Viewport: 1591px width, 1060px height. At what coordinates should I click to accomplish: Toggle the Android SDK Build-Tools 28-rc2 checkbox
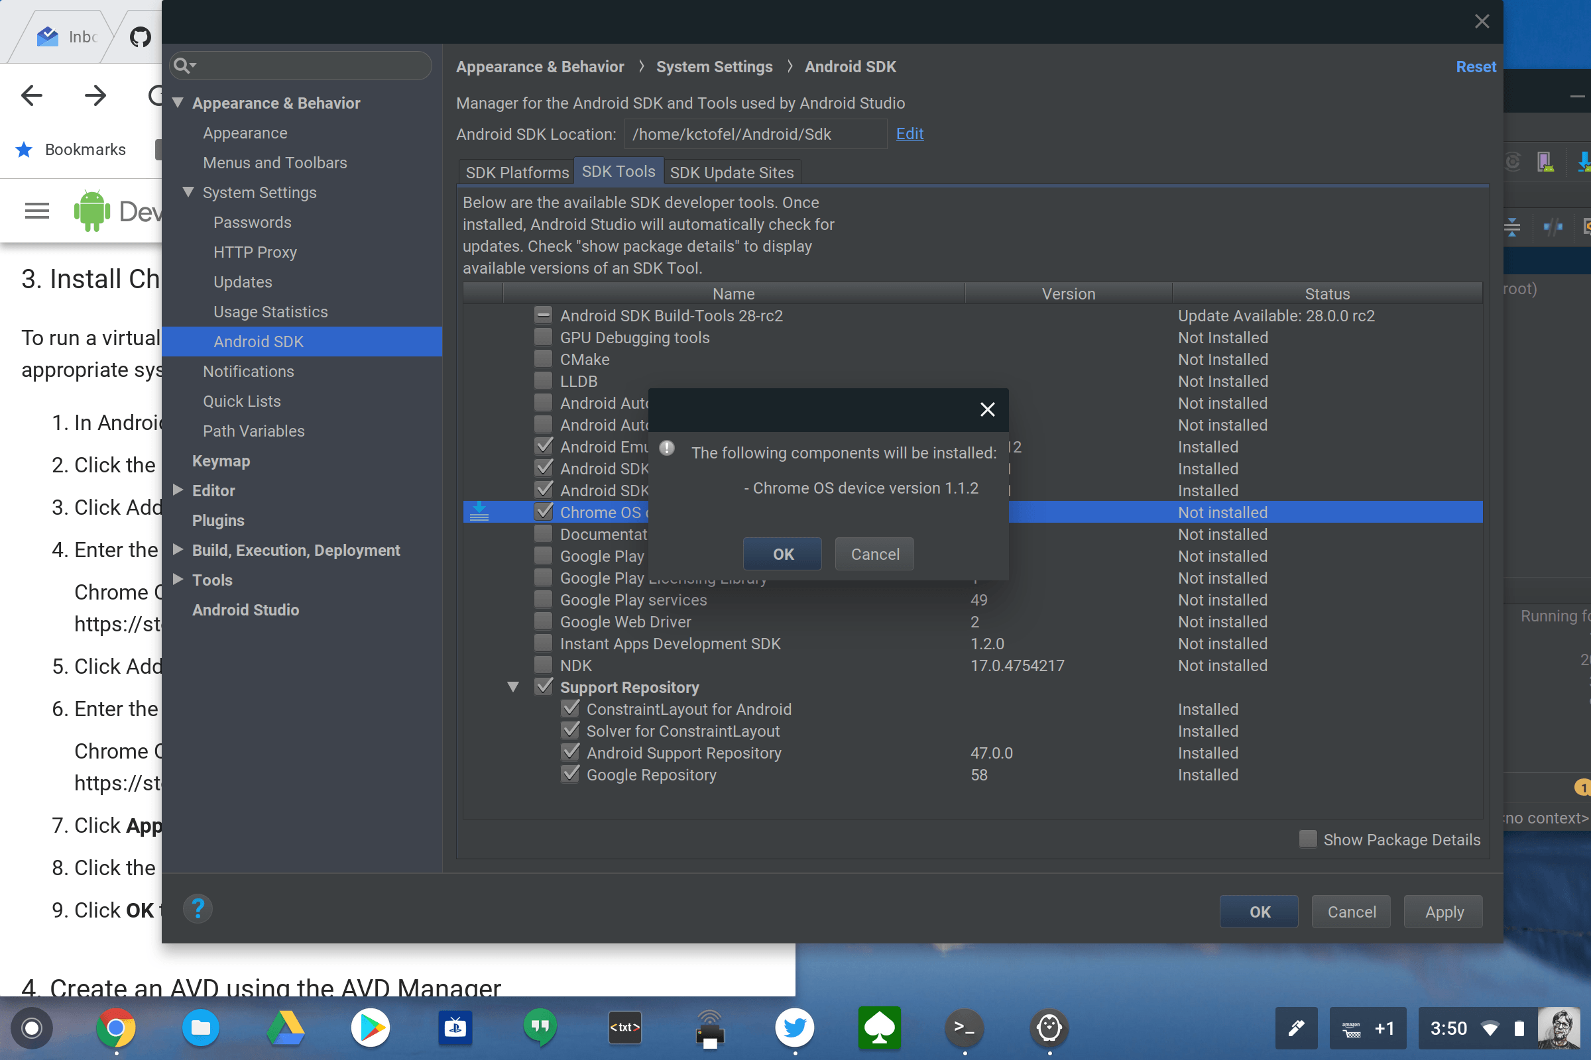click(543, 315)
